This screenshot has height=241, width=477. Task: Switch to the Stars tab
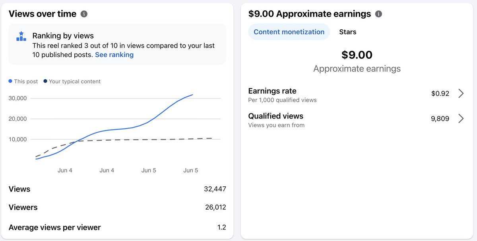348,32
